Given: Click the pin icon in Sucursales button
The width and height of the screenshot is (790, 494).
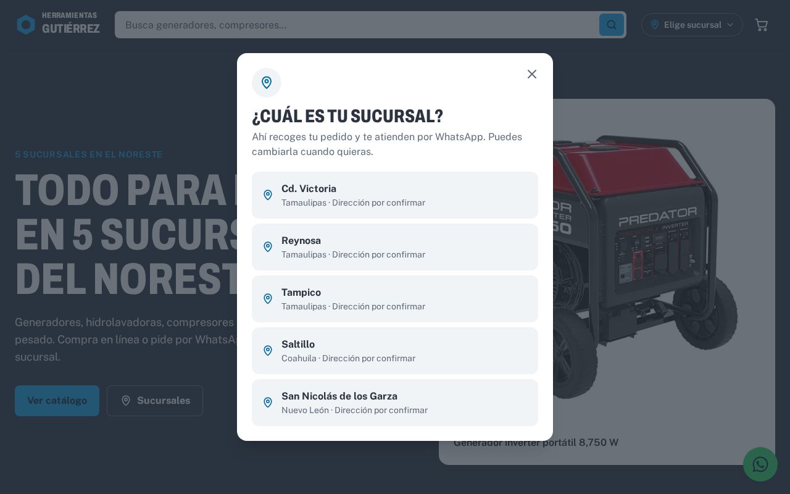Looking at the screenshot, I should (126, 401).
